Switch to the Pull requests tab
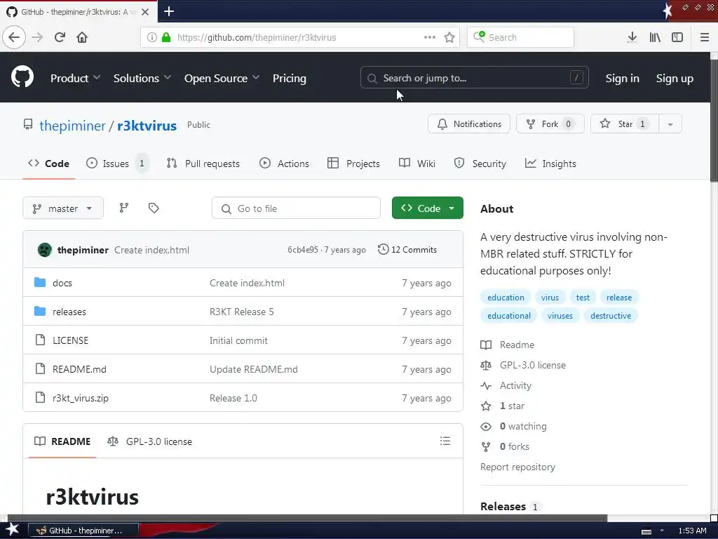This screenshot has height=539, width=718. [203, 164]
